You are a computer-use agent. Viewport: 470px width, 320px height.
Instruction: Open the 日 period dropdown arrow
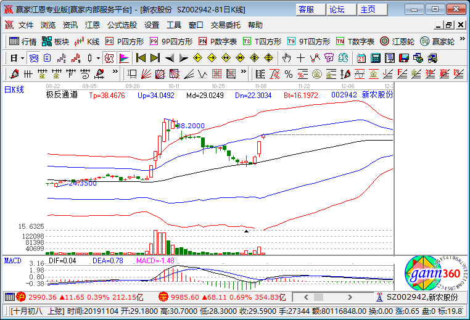point(22,58)
